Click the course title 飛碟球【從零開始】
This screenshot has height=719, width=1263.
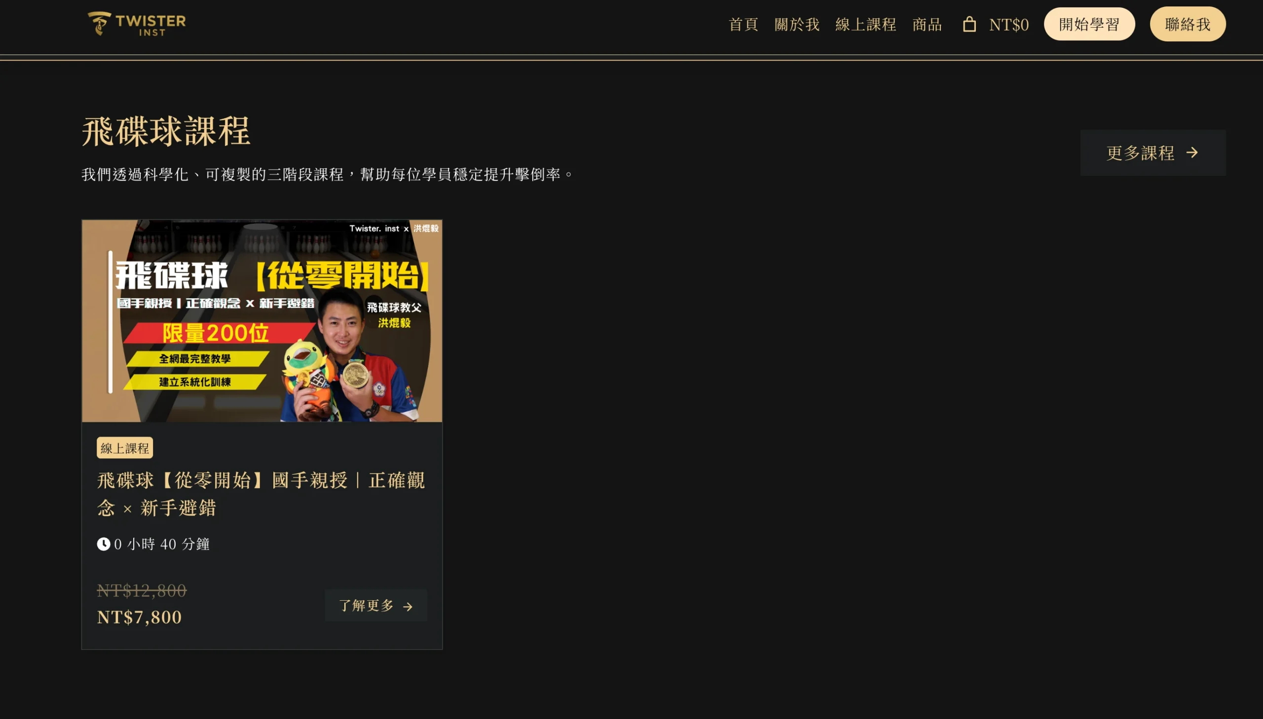tap(261, 494)
